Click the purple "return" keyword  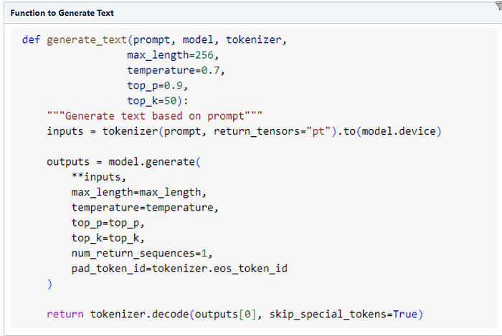(x=65, y=315)
